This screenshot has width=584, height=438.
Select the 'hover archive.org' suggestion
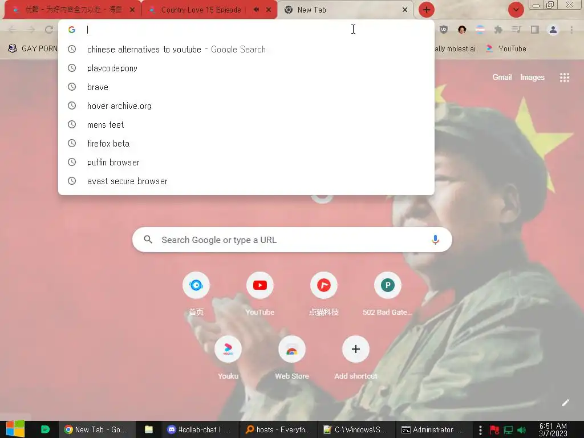coord(246,106)
